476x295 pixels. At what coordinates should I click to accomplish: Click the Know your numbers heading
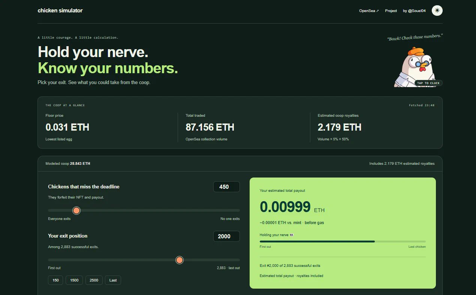point(108,68)
